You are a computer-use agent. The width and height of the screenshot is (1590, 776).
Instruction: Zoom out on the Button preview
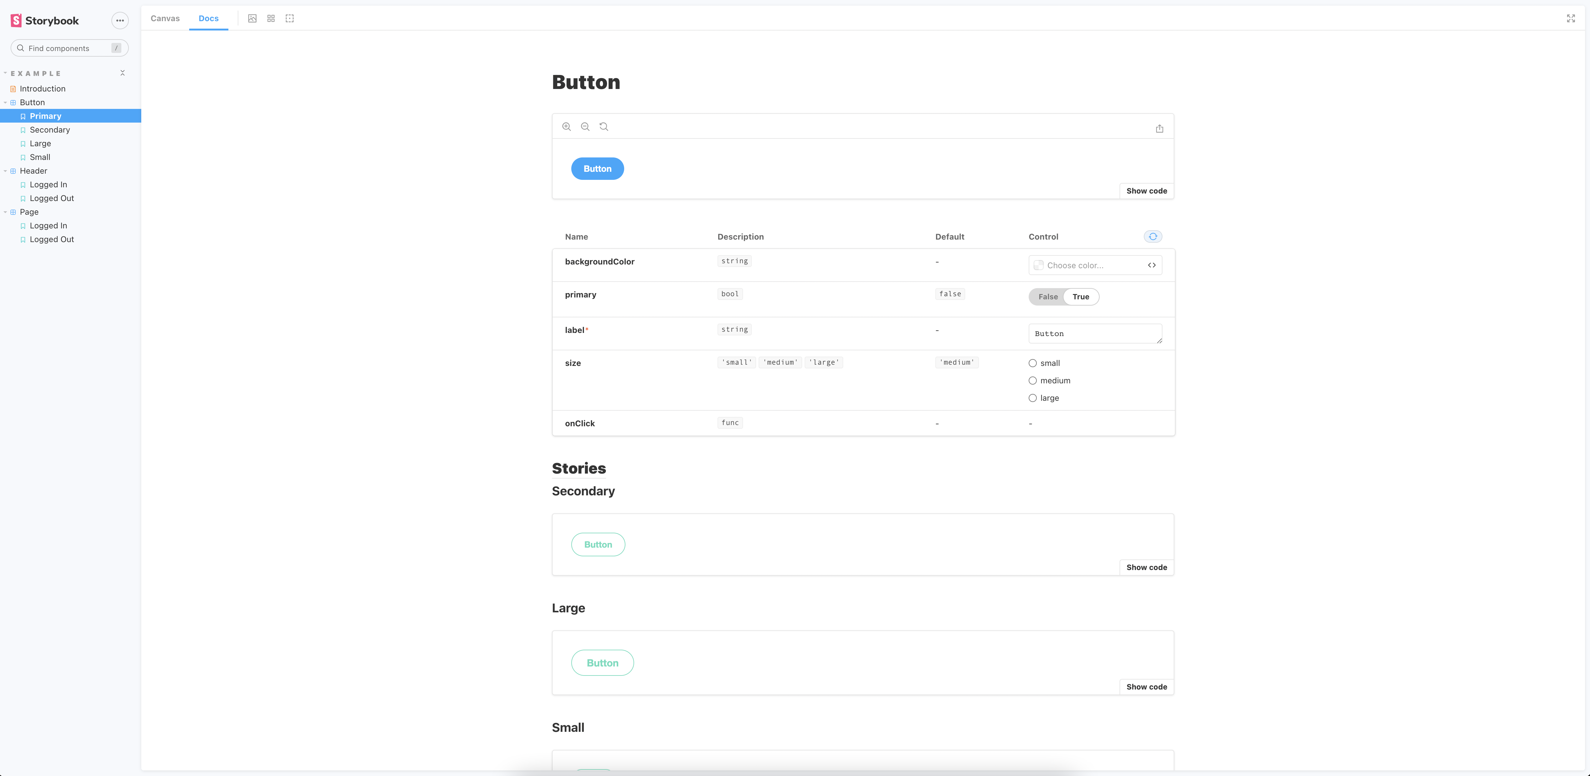point(585,127)
